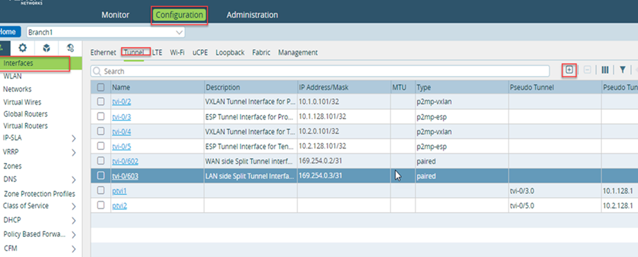The width and height of the screenshot is (638, 257).
Task: Select WLAN in the sidebar
Action: pyautogui.click(x=12, y=76)
